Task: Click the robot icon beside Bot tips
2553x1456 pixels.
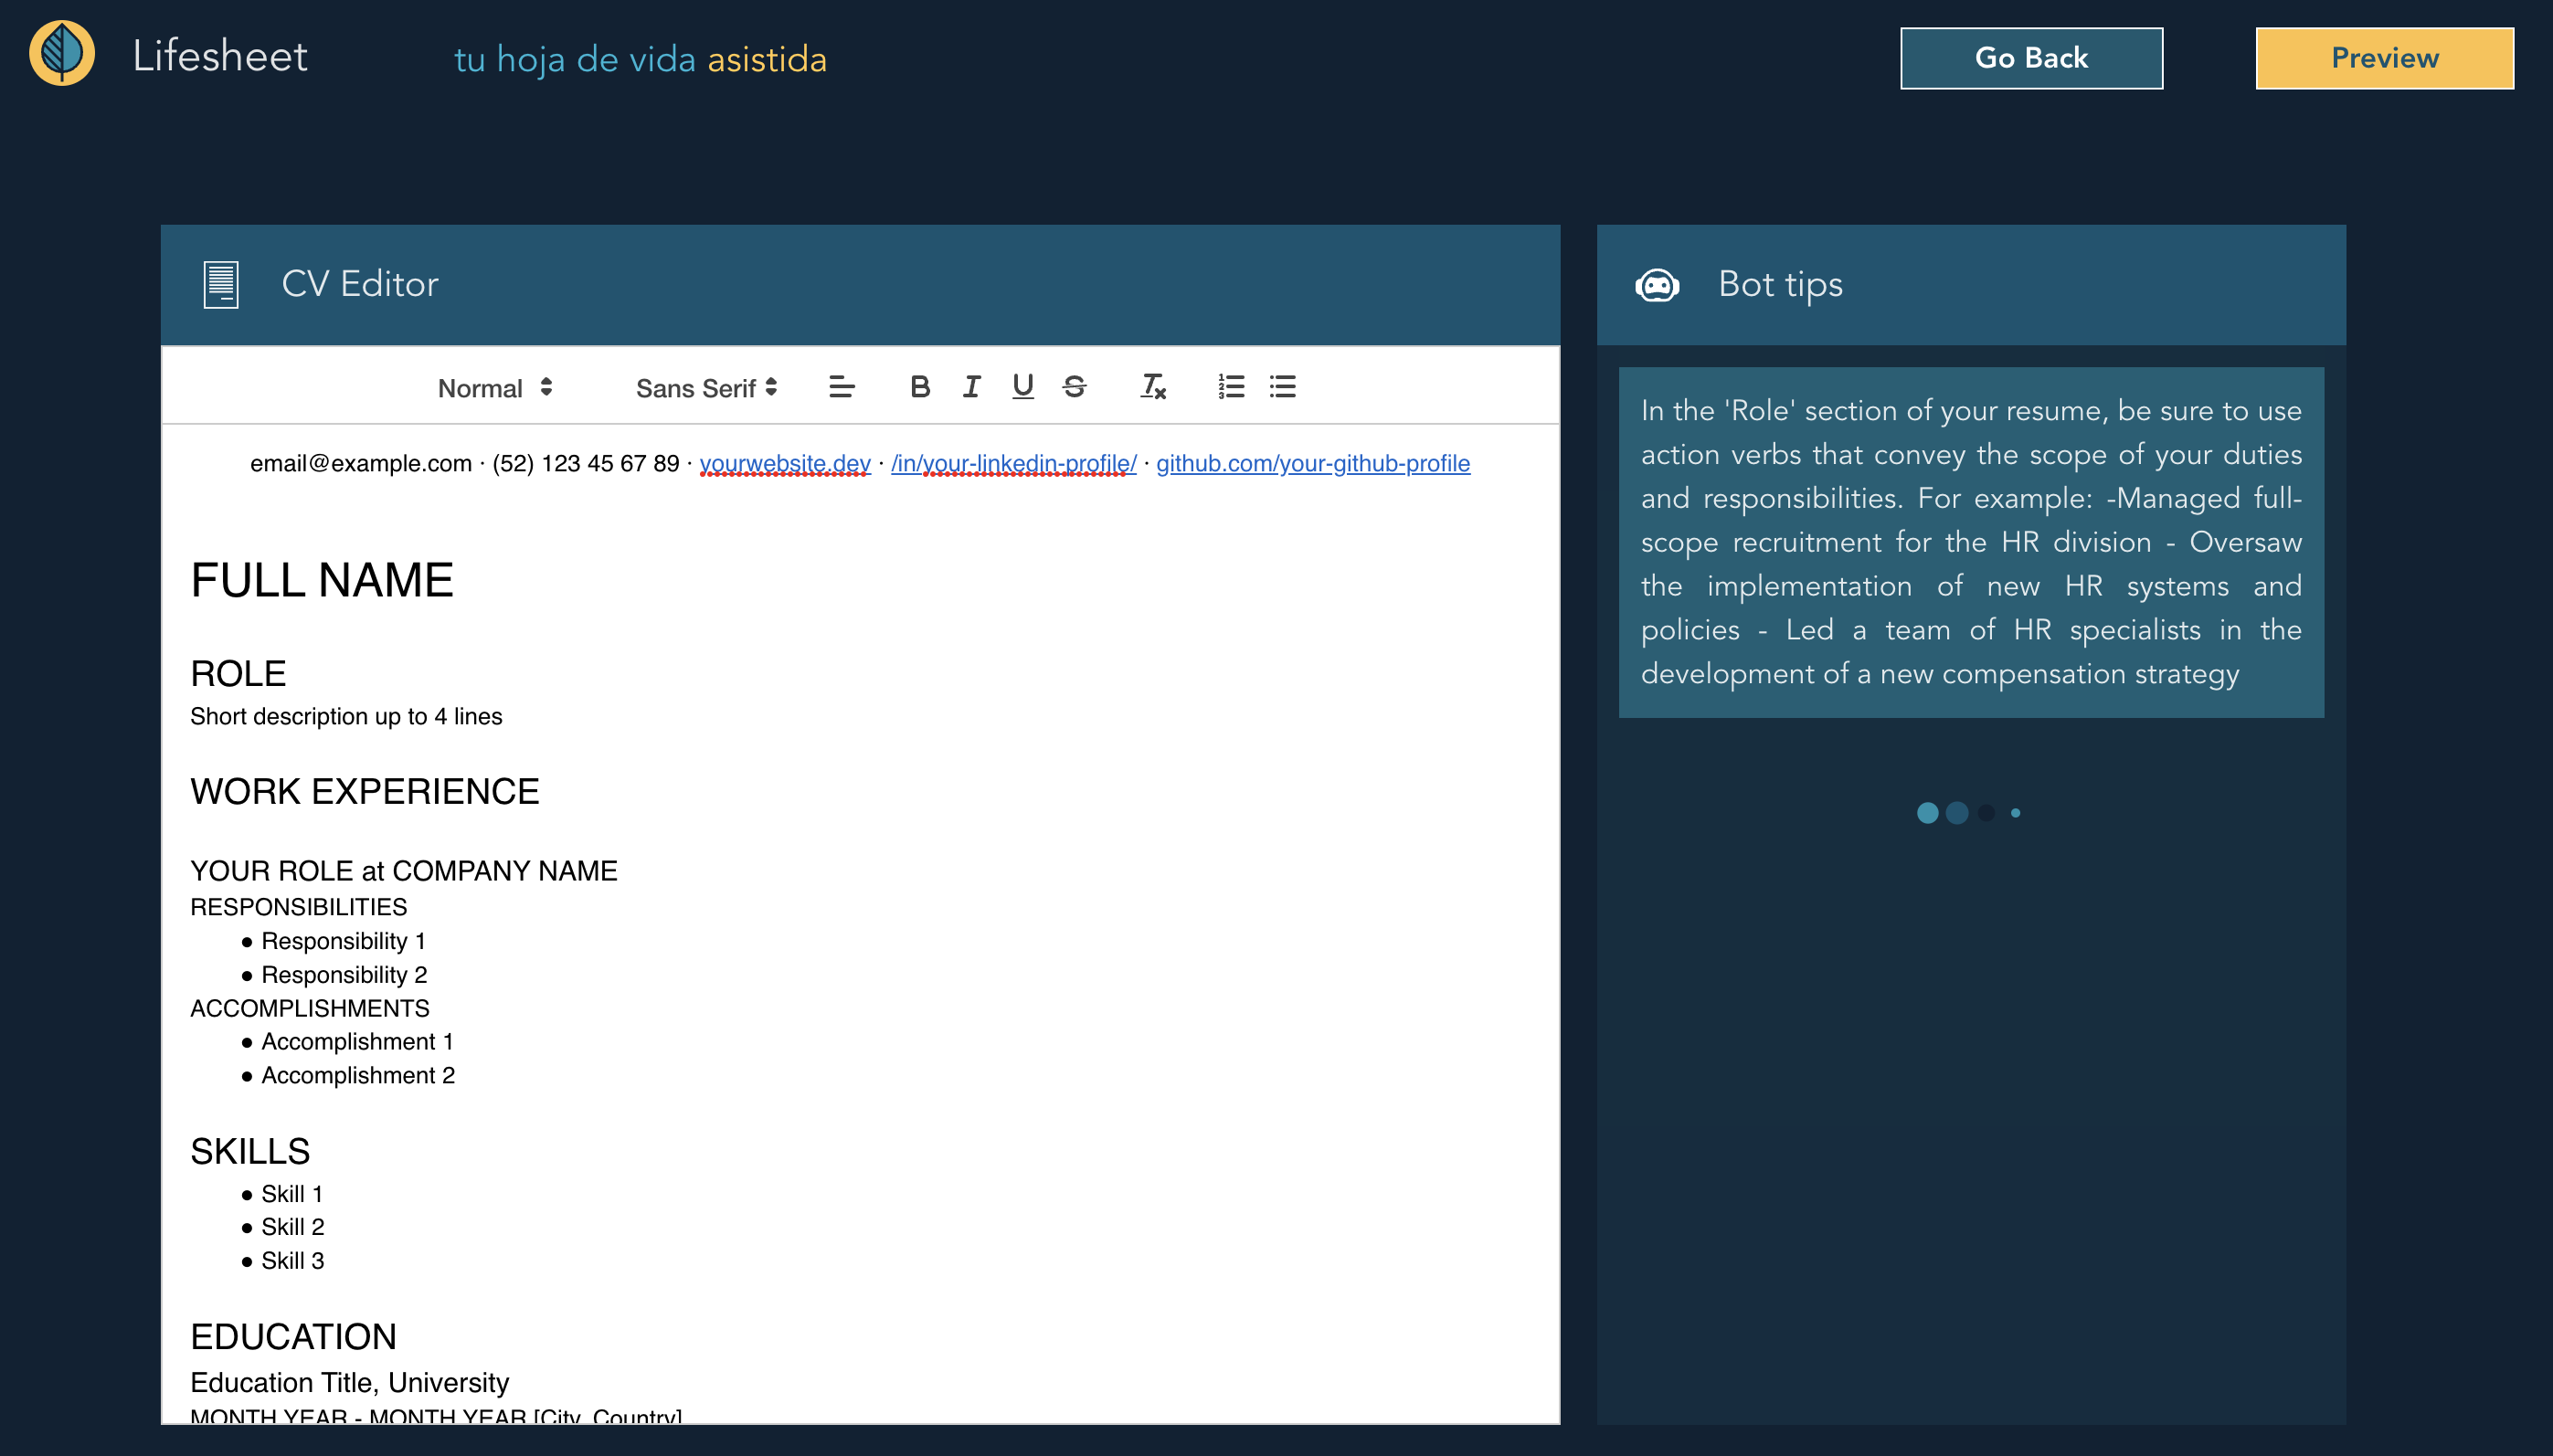Action: [1657, 285]
